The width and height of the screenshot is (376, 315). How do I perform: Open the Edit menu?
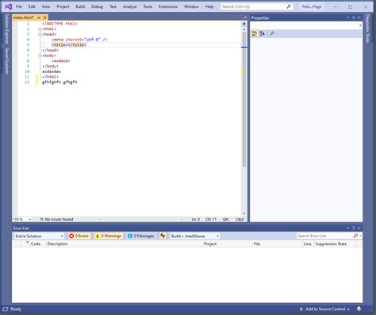tap(32, 6)
